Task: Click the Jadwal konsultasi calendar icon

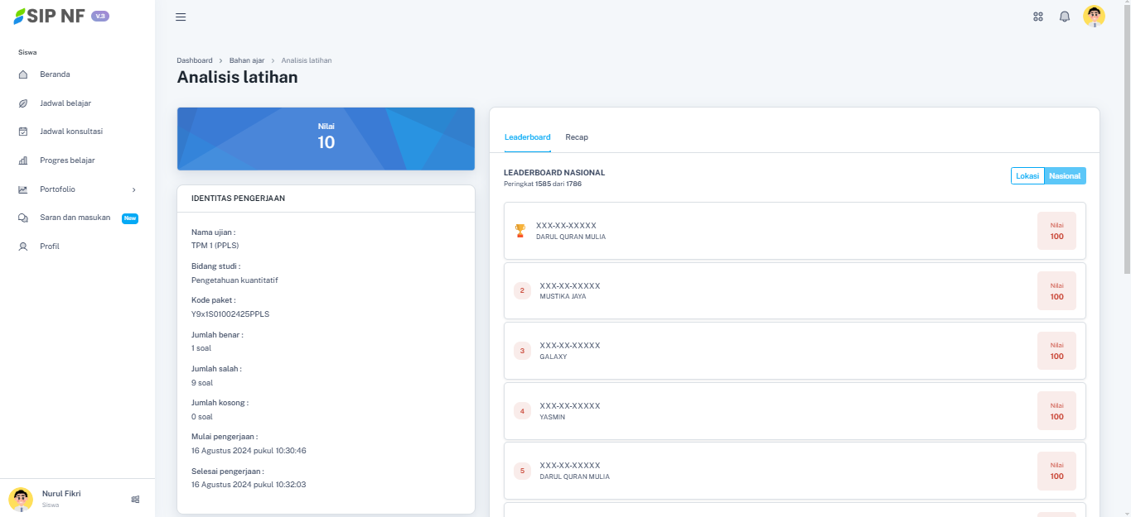Action: pyautogui.click(x=23, y=132)
